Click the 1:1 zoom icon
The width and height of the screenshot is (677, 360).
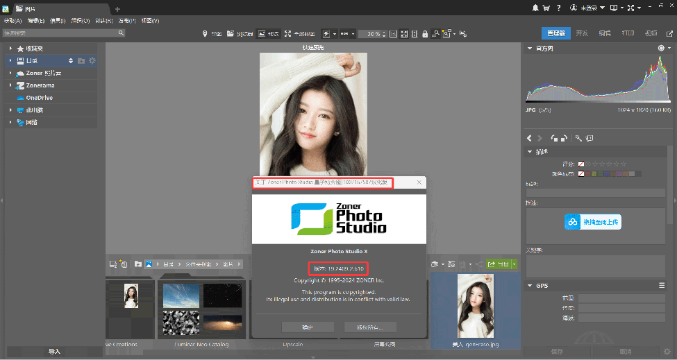point(393,33)
